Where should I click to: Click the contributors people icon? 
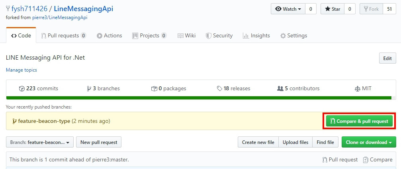pos(280,89)
